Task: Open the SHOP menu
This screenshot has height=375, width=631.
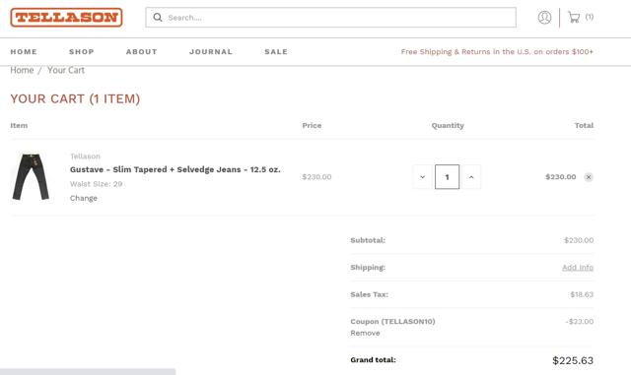Action: click(x=82, y=52)
